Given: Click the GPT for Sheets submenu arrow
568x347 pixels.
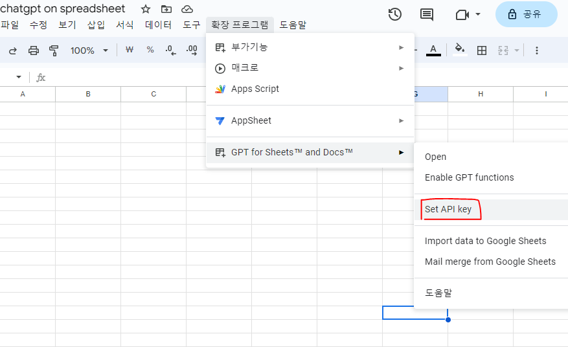Looking at the screenshot, I should (401, 153).
